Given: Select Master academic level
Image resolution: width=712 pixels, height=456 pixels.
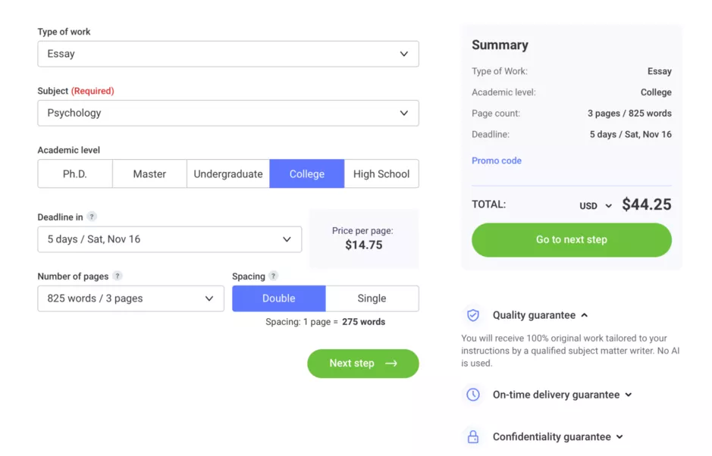Looking at the screenshot, I should (x=149, y=173).
